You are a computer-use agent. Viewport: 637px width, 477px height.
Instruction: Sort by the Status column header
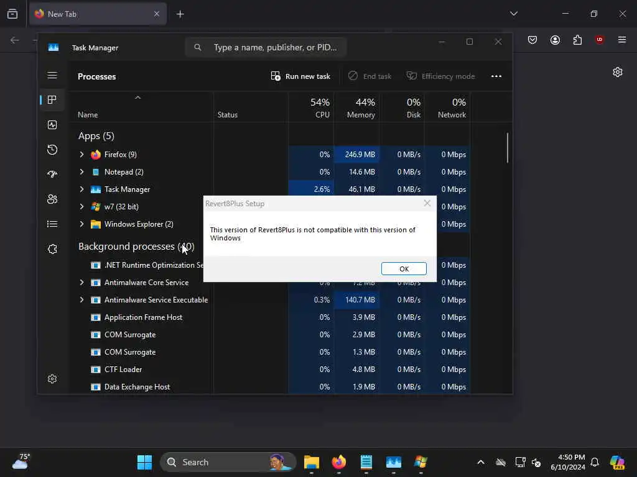pos(251,107)
